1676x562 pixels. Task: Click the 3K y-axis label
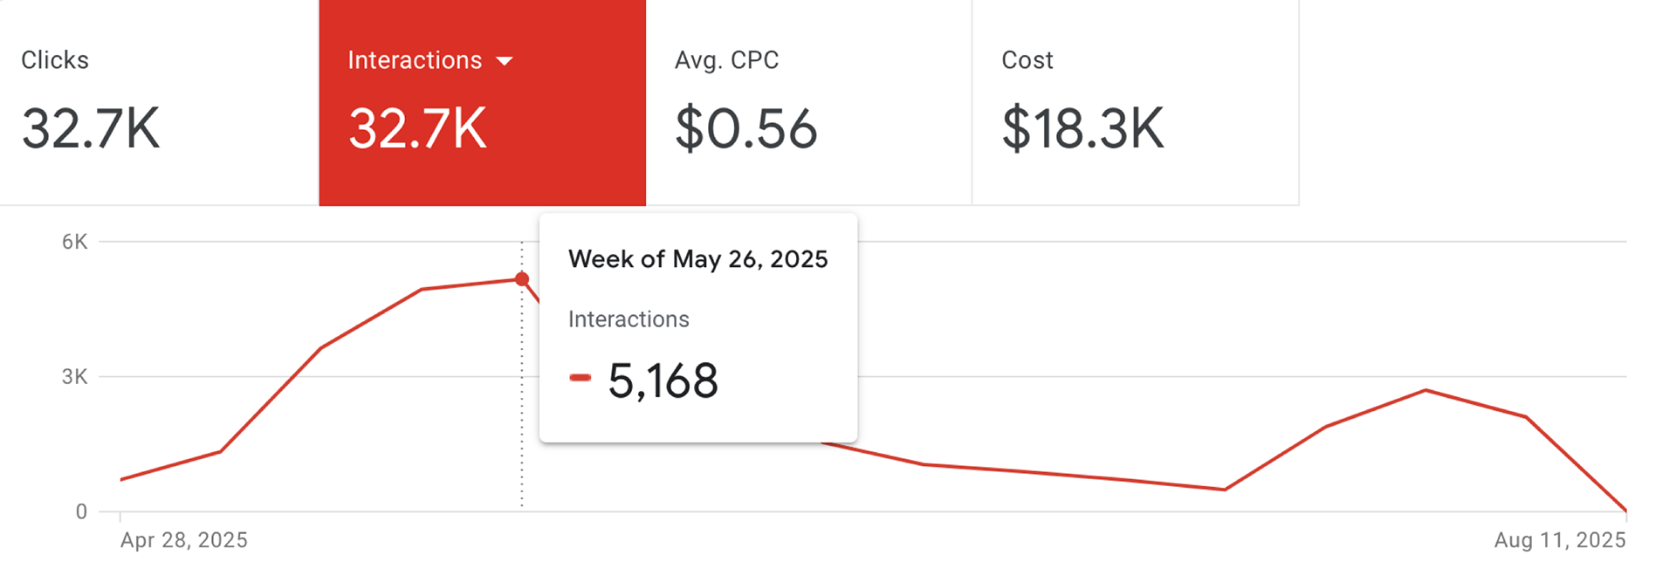coord(74,377)
